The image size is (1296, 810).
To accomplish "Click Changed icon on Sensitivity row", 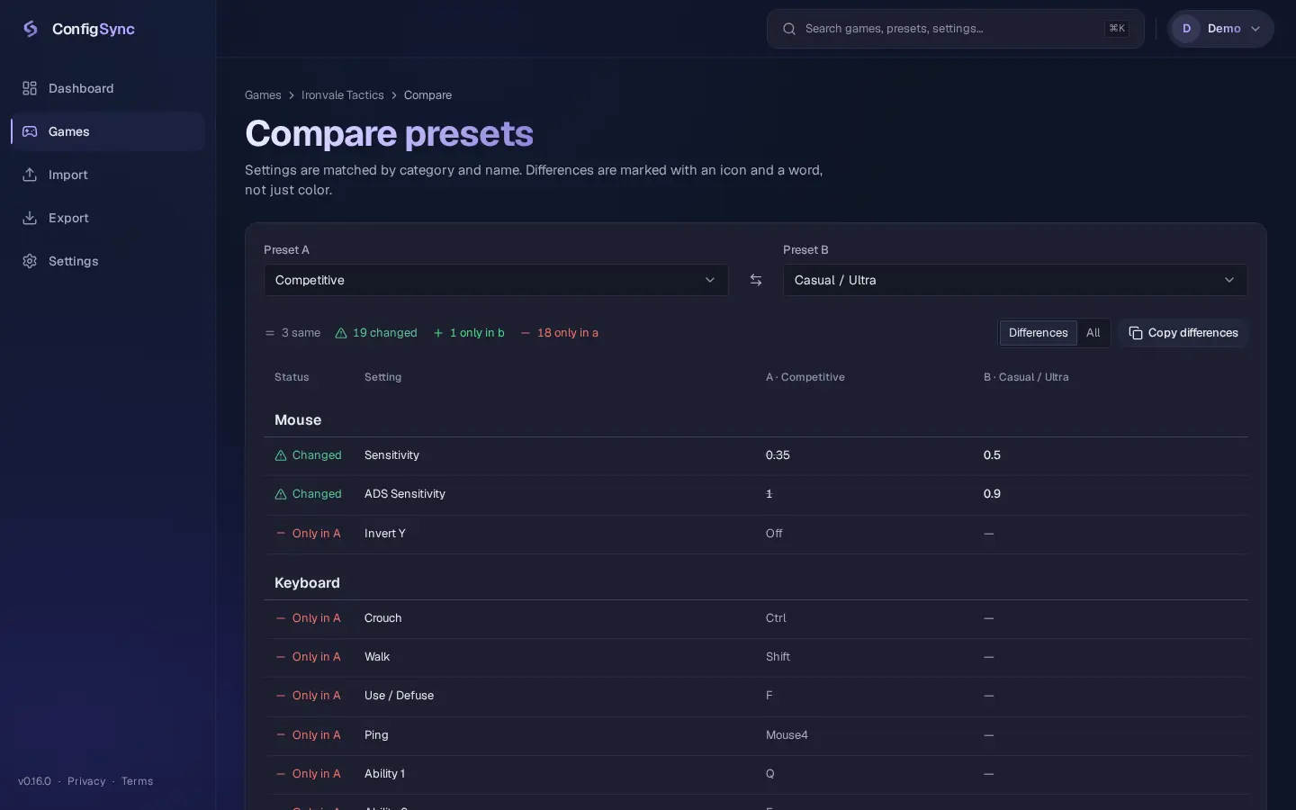I will pos(281,455).
